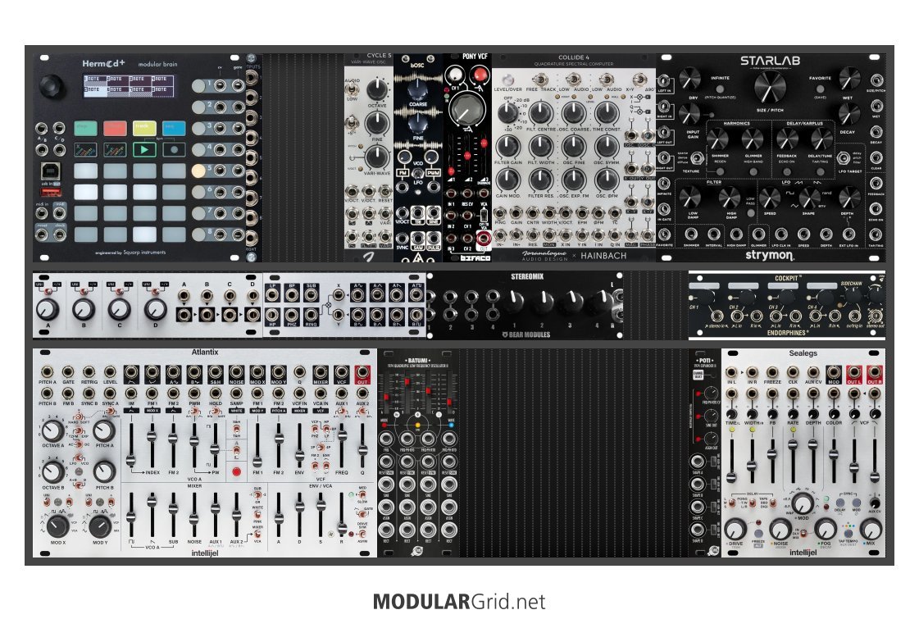Open the MODULARGrid.net logo link
Image resolution: width=919 pixels, height=619 pixels.
point(459,602)
